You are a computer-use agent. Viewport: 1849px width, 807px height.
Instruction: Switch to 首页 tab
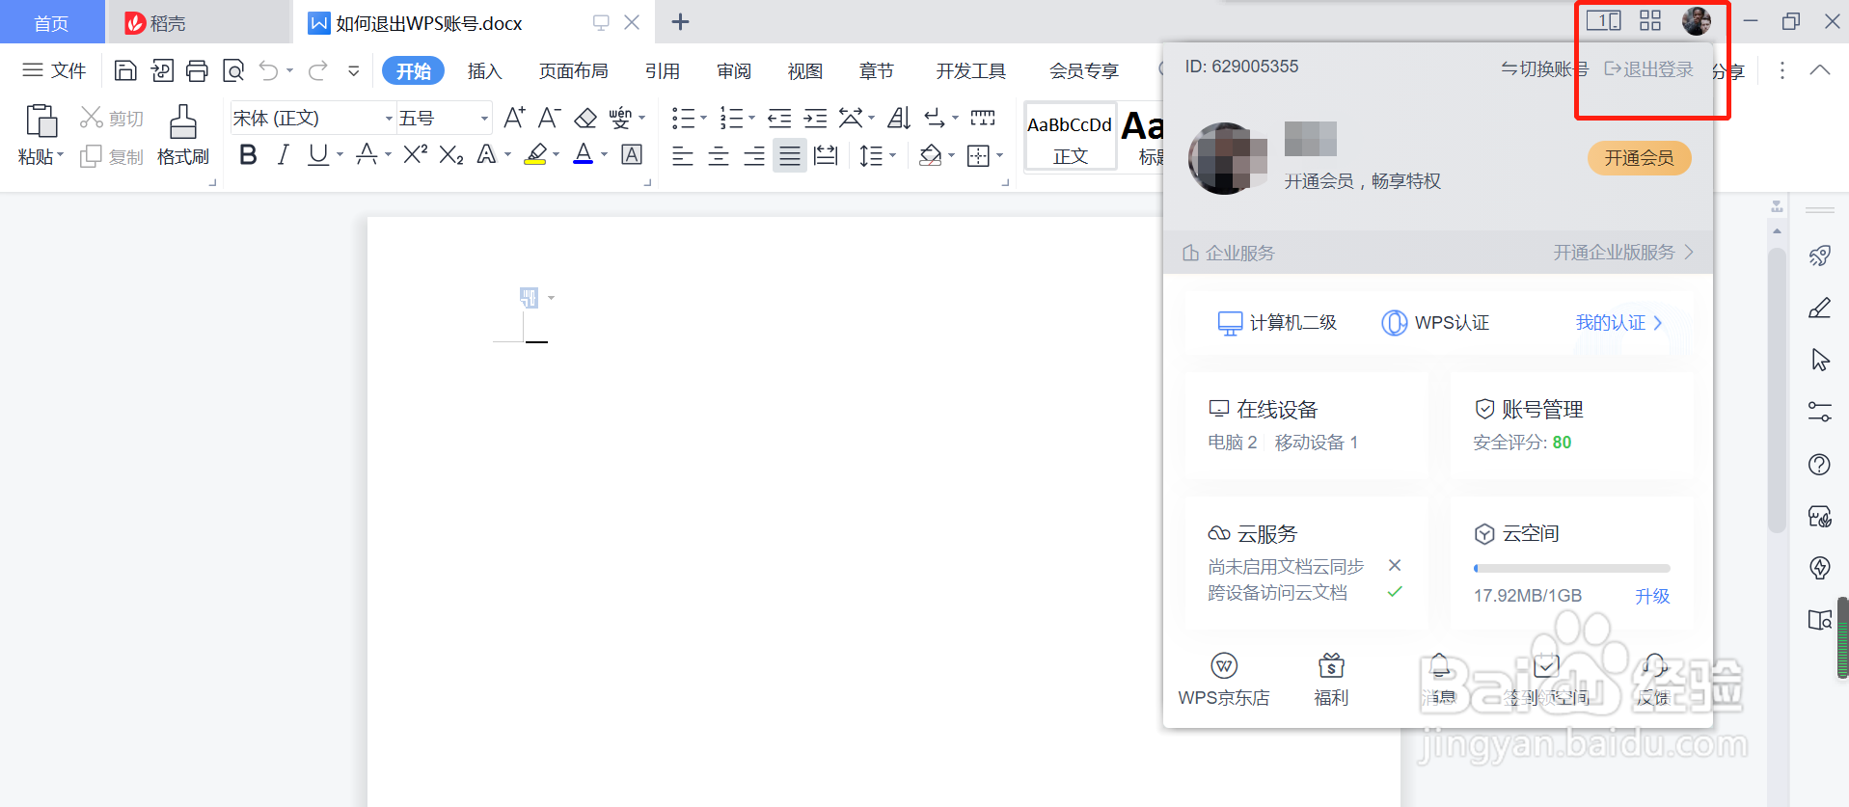pyautogui.click(x=52, y=23)
